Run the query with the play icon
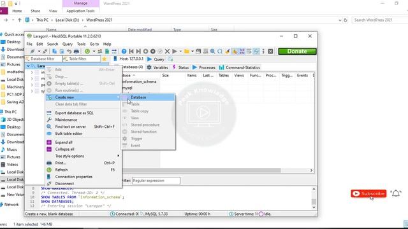 pos(175,52)
